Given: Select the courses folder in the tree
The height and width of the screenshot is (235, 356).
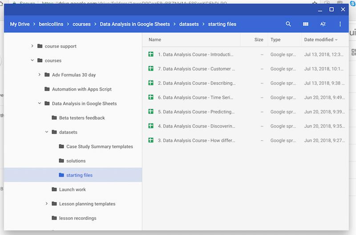Looking at the screenshot, I should [x=53, y=60].
